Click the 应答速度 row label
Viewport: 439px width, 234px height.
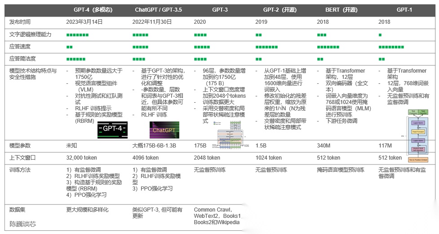[20, 46]
